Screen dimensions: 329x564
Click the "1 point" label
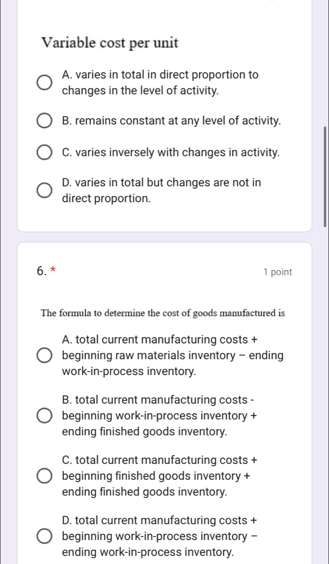point(278,272)
